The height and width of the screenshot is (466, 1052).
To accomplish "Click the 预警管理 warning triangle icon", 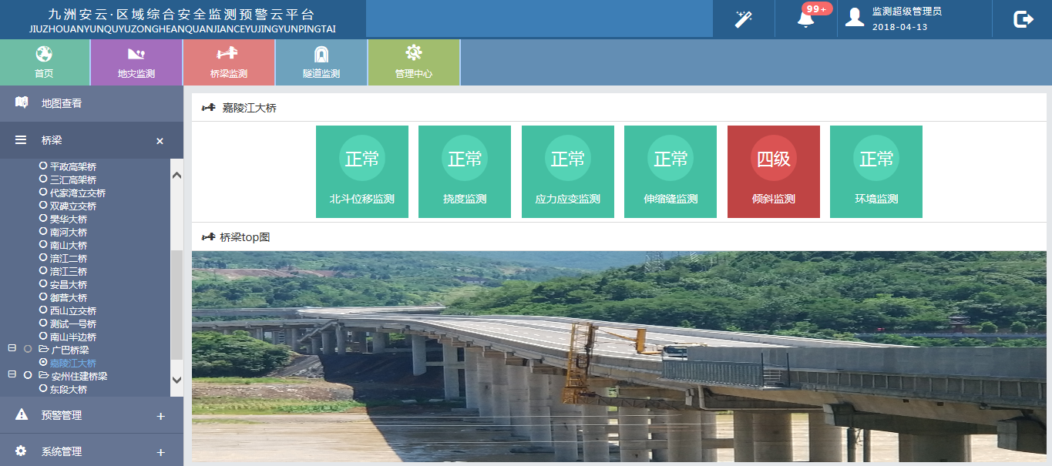I will [22, 414].
